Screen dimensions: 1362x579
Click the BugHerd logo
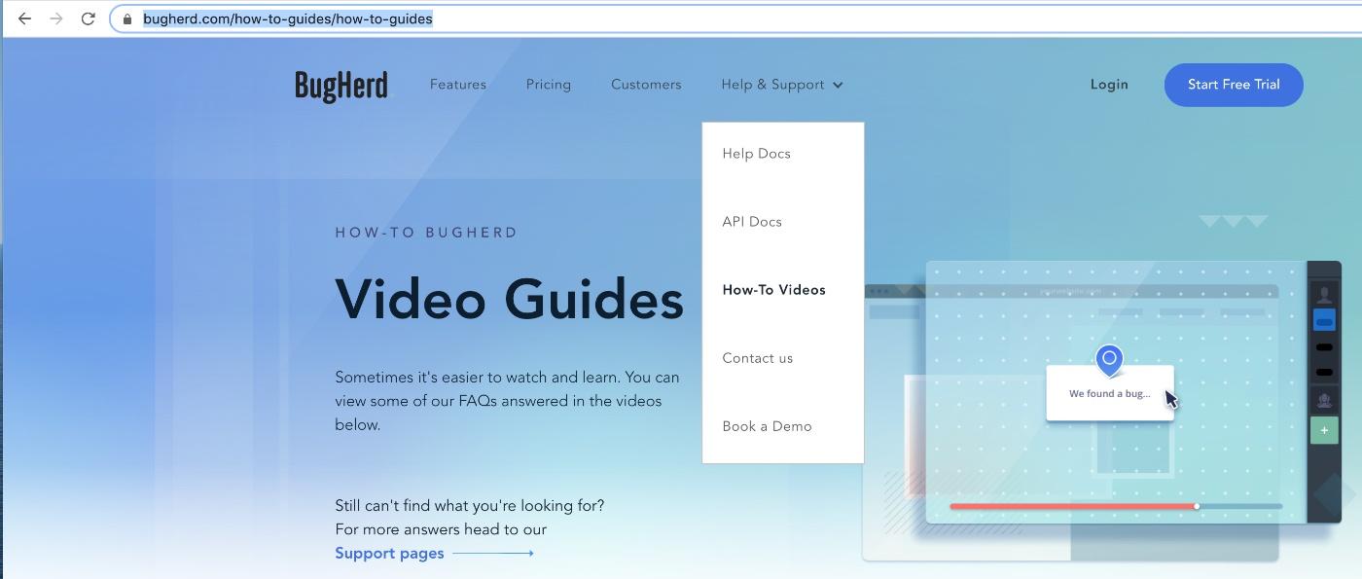coord(341,86)
